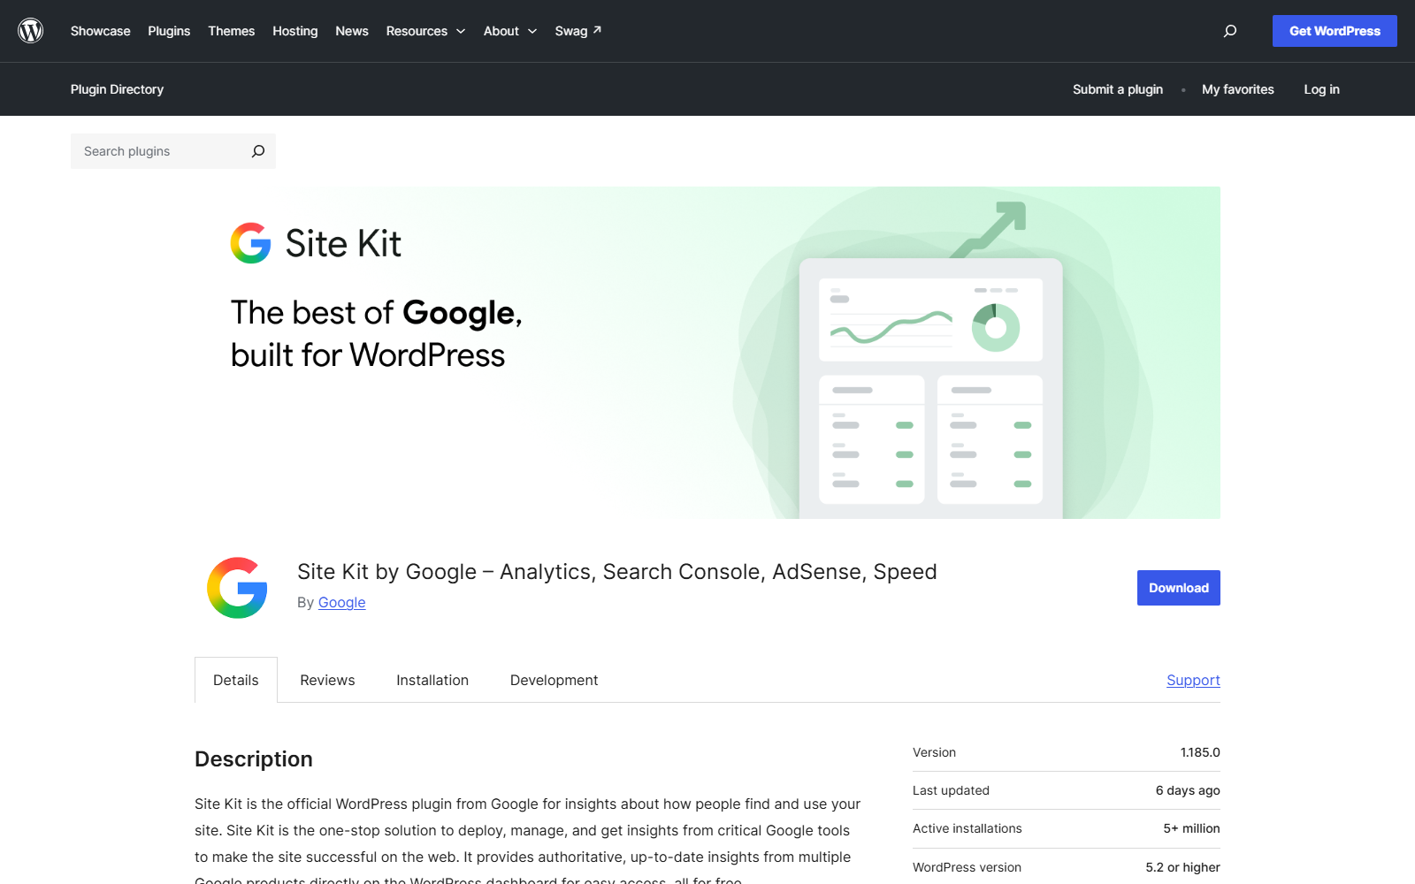Expand the Resources dropdown menu
1415x884 pixels.
tap(425, 31)
